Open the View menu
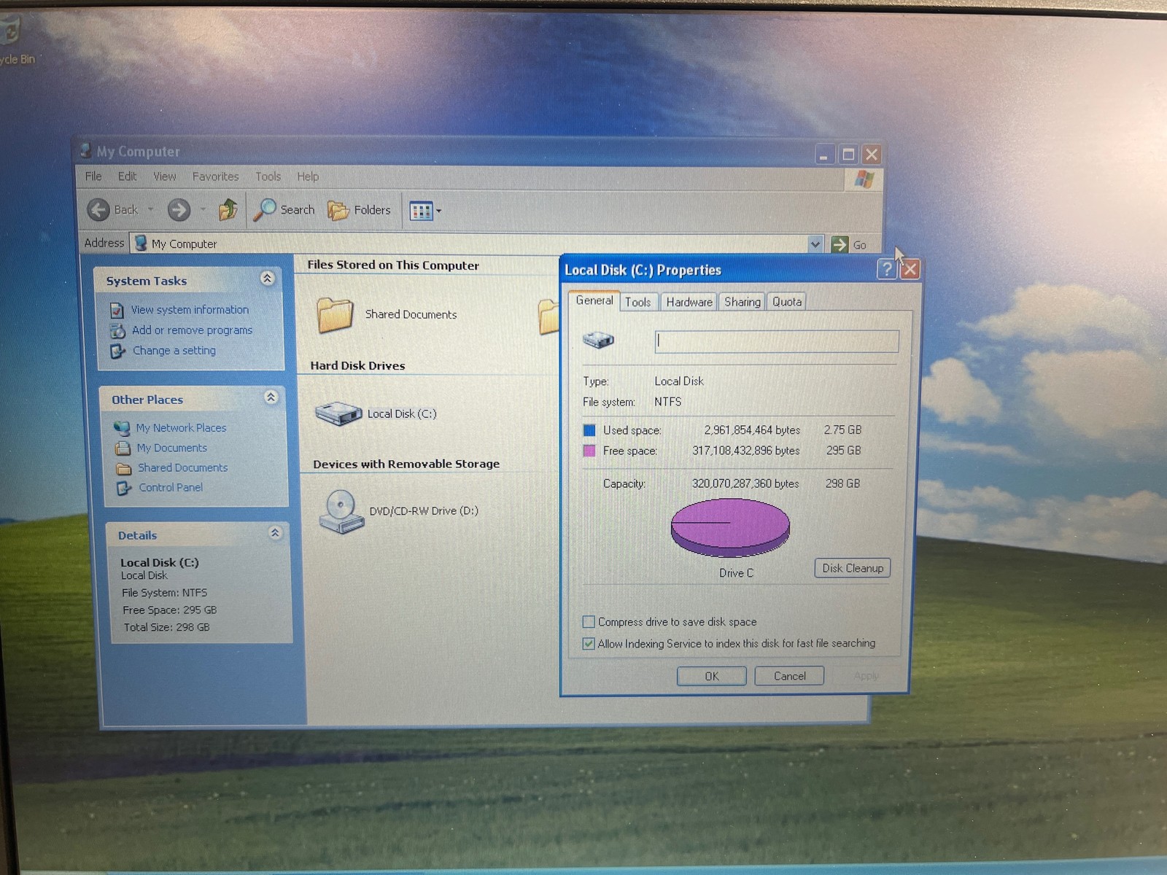 click(164, 176)
